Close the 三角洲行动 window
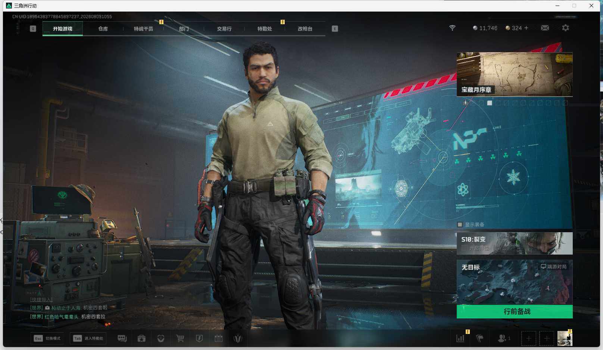 [591, 6]
